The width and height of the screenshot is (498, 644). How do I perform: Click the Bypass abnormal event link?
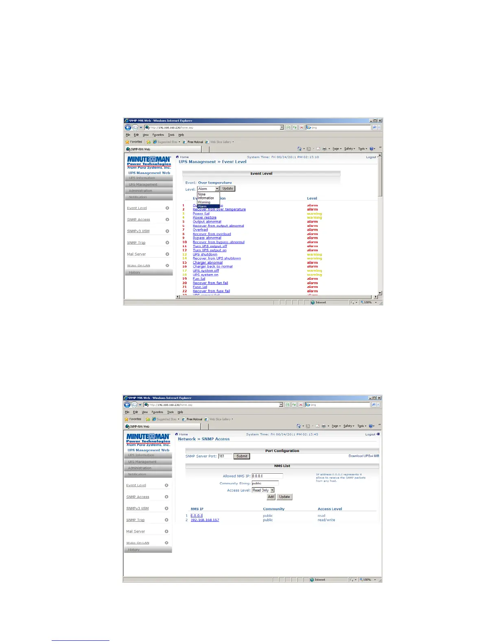(207, 238)
